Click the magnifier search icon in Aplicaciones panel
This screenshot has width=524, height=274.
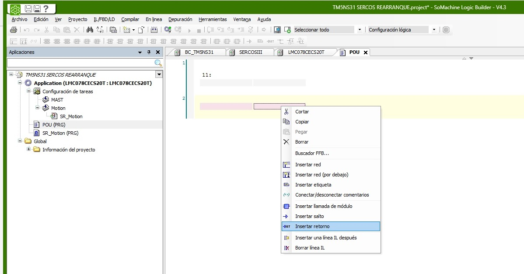[x=158, y=63]
